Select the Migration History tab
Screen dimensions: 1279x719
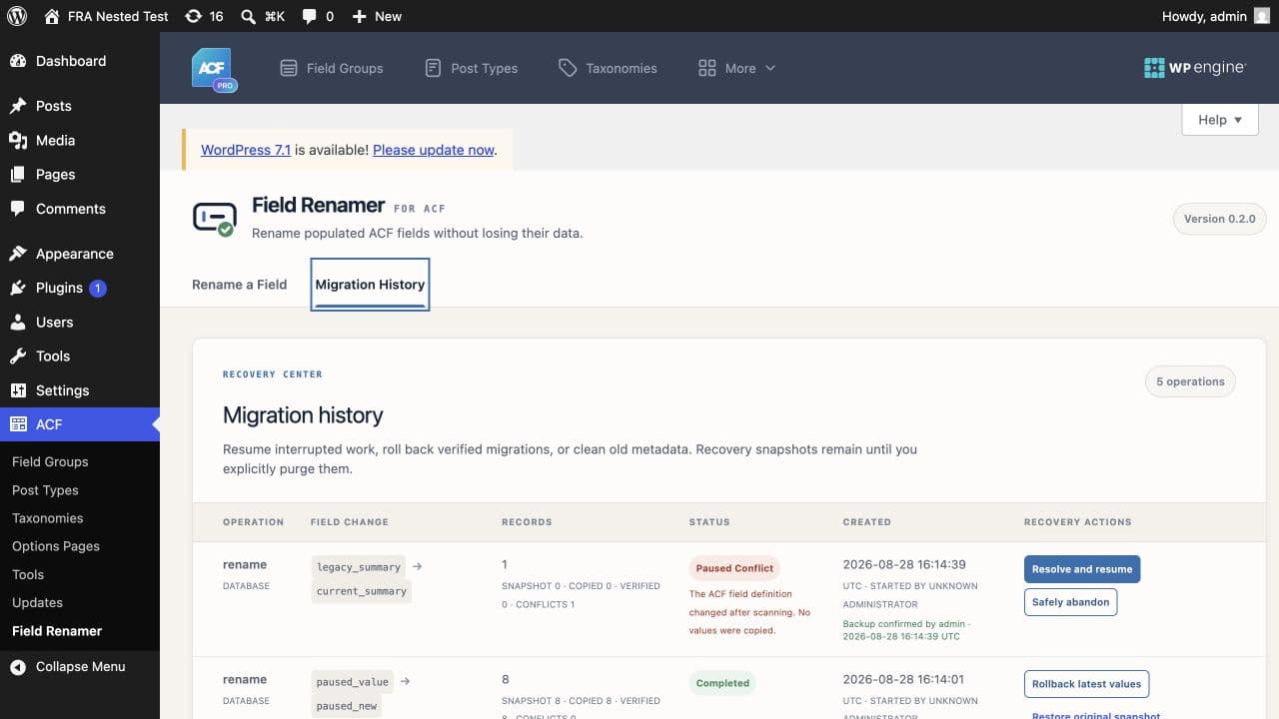pos(370,285)
